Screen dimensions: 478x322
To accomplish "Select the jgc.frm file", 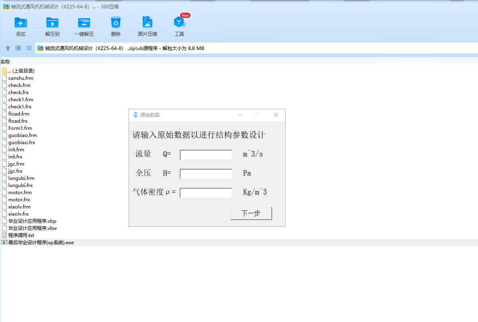I will [x=16, y=164].
